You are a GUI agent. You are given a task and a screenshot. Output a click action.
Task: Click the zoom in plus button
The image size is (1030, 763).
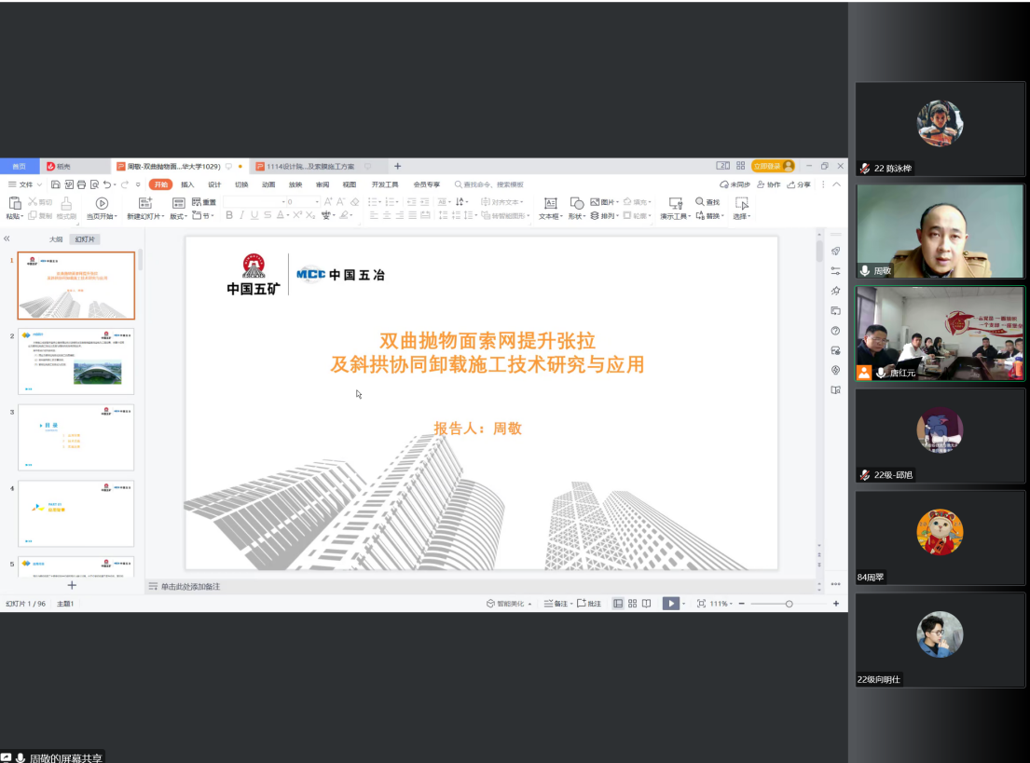[x=836, y=604]
